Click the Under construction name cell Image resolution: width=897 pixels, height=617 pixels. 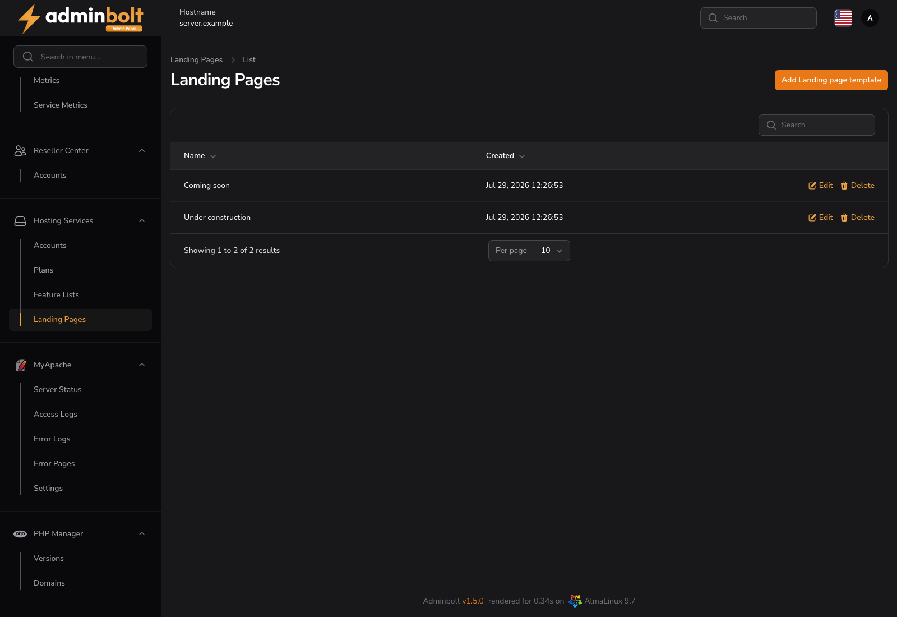click(x=217, y=218)
